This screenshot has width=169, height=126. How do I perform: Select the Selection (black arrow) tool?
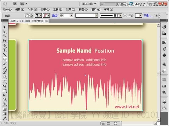(x=4, y=27)
